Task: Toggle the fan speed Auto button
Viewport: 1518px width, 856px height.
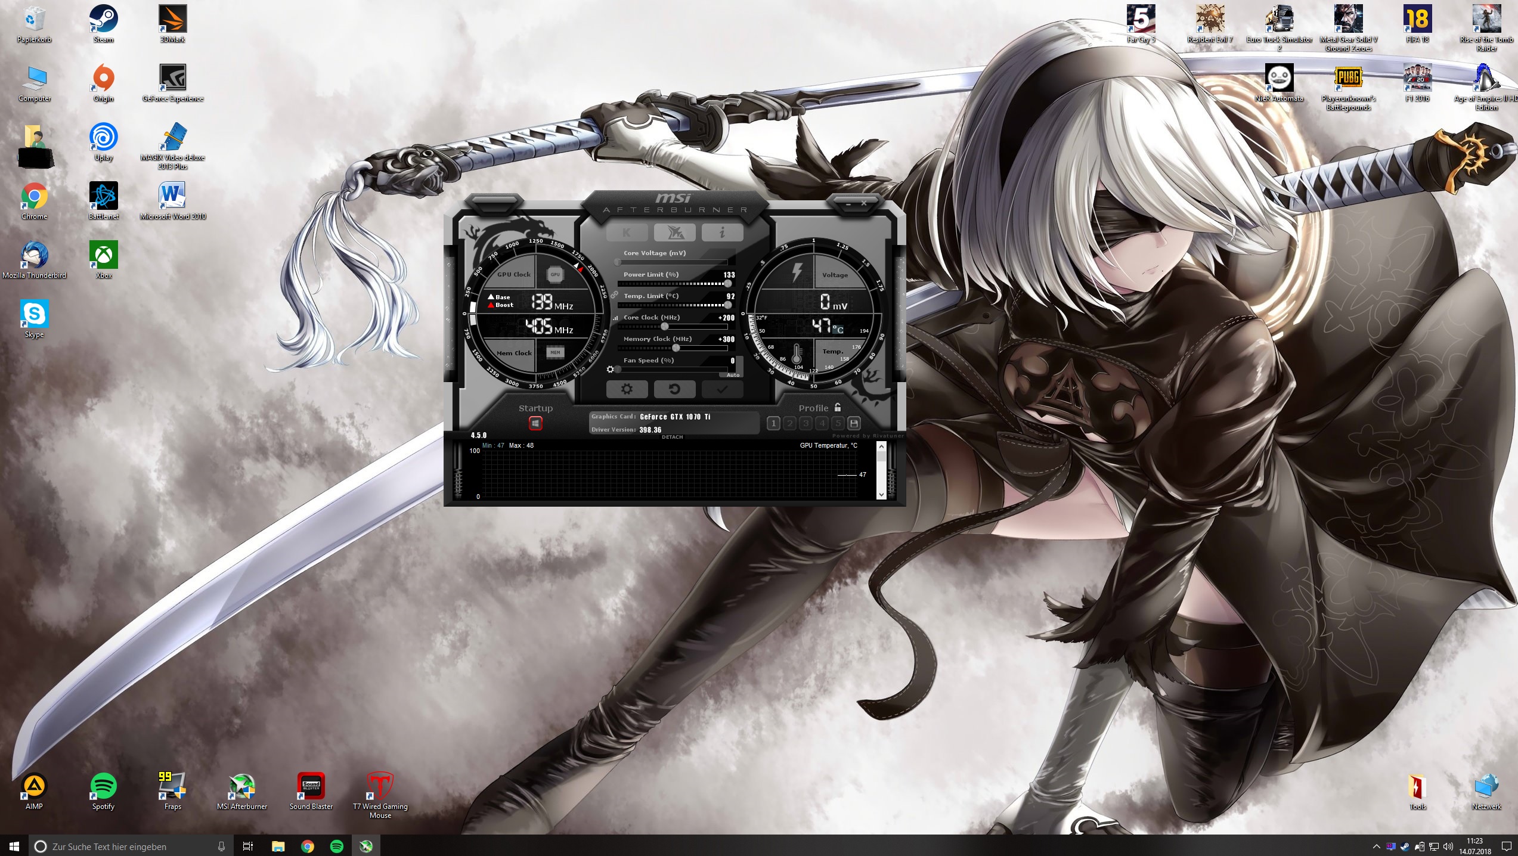Action: tap(733, 375)
